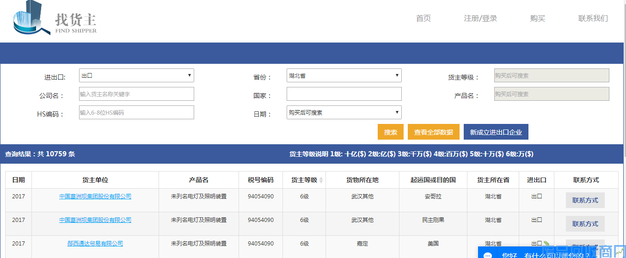This screenshot has width=626, height=258.
Task: Open first 中国葛洲坝集团股份有限公司 link
Action: pos(95,197)
